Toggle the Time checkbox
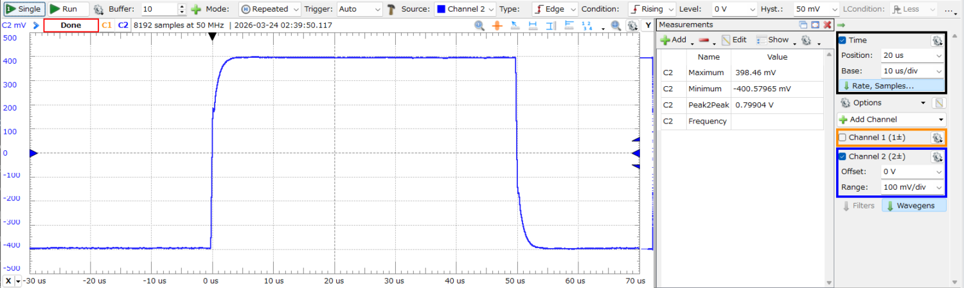This screenshot has height=288, width=964. (842, 40)
